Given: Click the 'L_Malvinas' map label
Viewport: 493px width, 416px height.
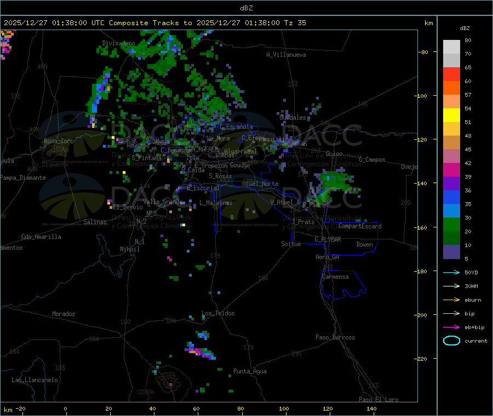Looking at the screenshot, I should (x=216, y=203).
